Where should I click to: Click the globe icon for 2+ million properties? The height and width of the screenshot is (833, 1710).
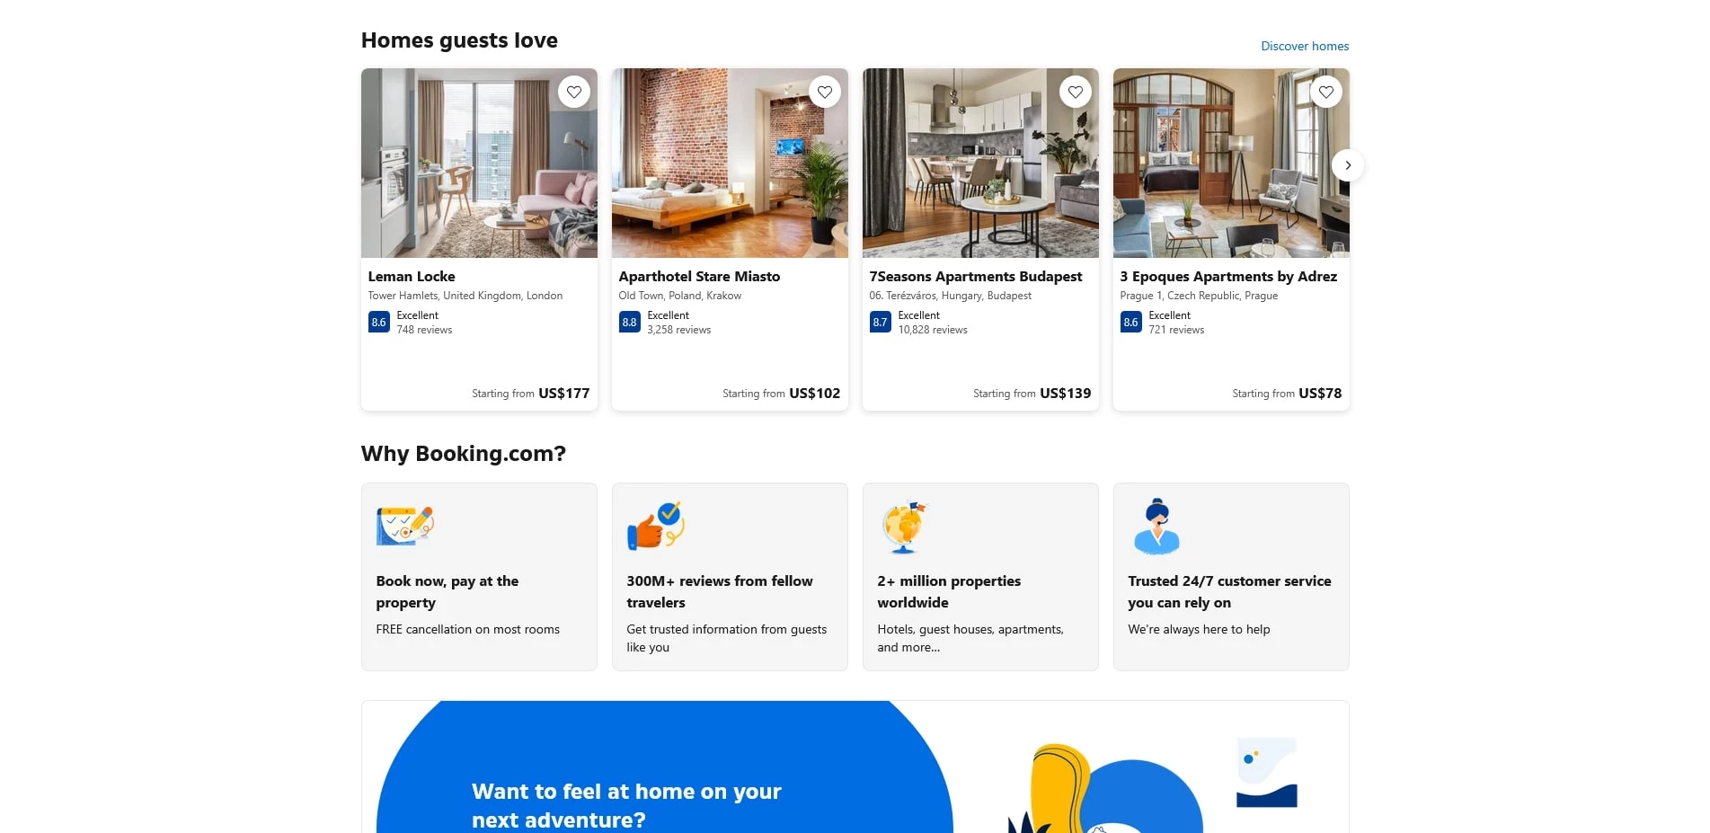pyautogui.click(x=906, y=526)
